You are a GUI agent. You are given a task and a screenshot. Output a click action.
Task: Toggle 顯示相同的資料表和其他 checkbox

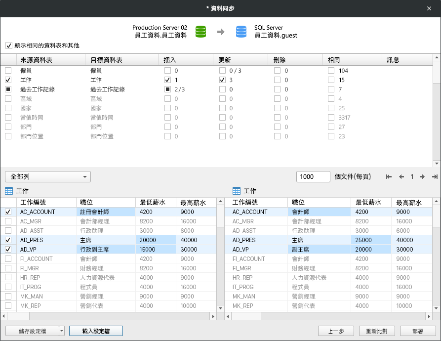click(9, 45)
